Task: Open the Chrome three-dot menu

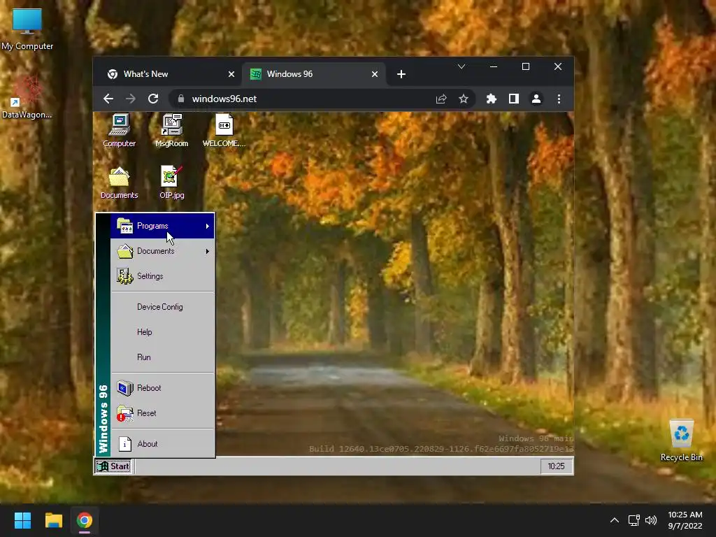Action: click(x=559, y=99)
